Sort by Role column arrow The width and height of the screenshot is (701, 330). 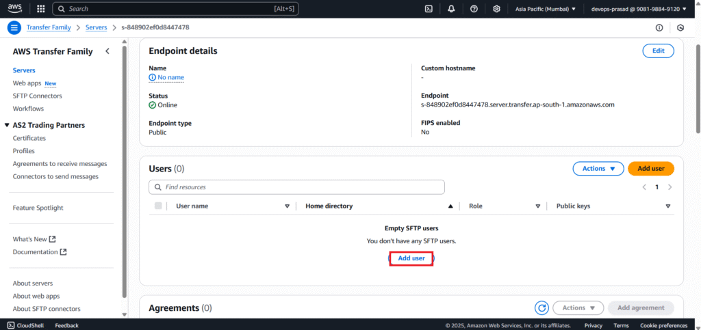tap(538, 206)
